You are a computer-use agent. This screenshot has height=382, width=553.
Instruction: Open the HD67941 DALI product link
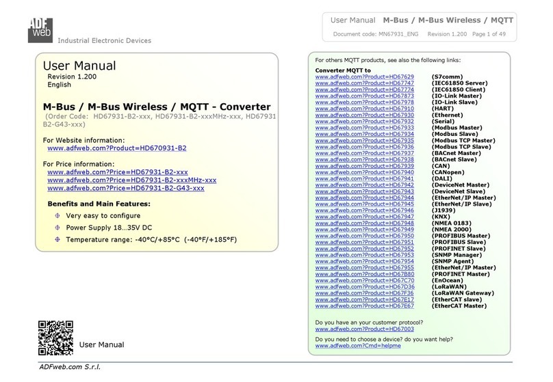tap(365, 178)
